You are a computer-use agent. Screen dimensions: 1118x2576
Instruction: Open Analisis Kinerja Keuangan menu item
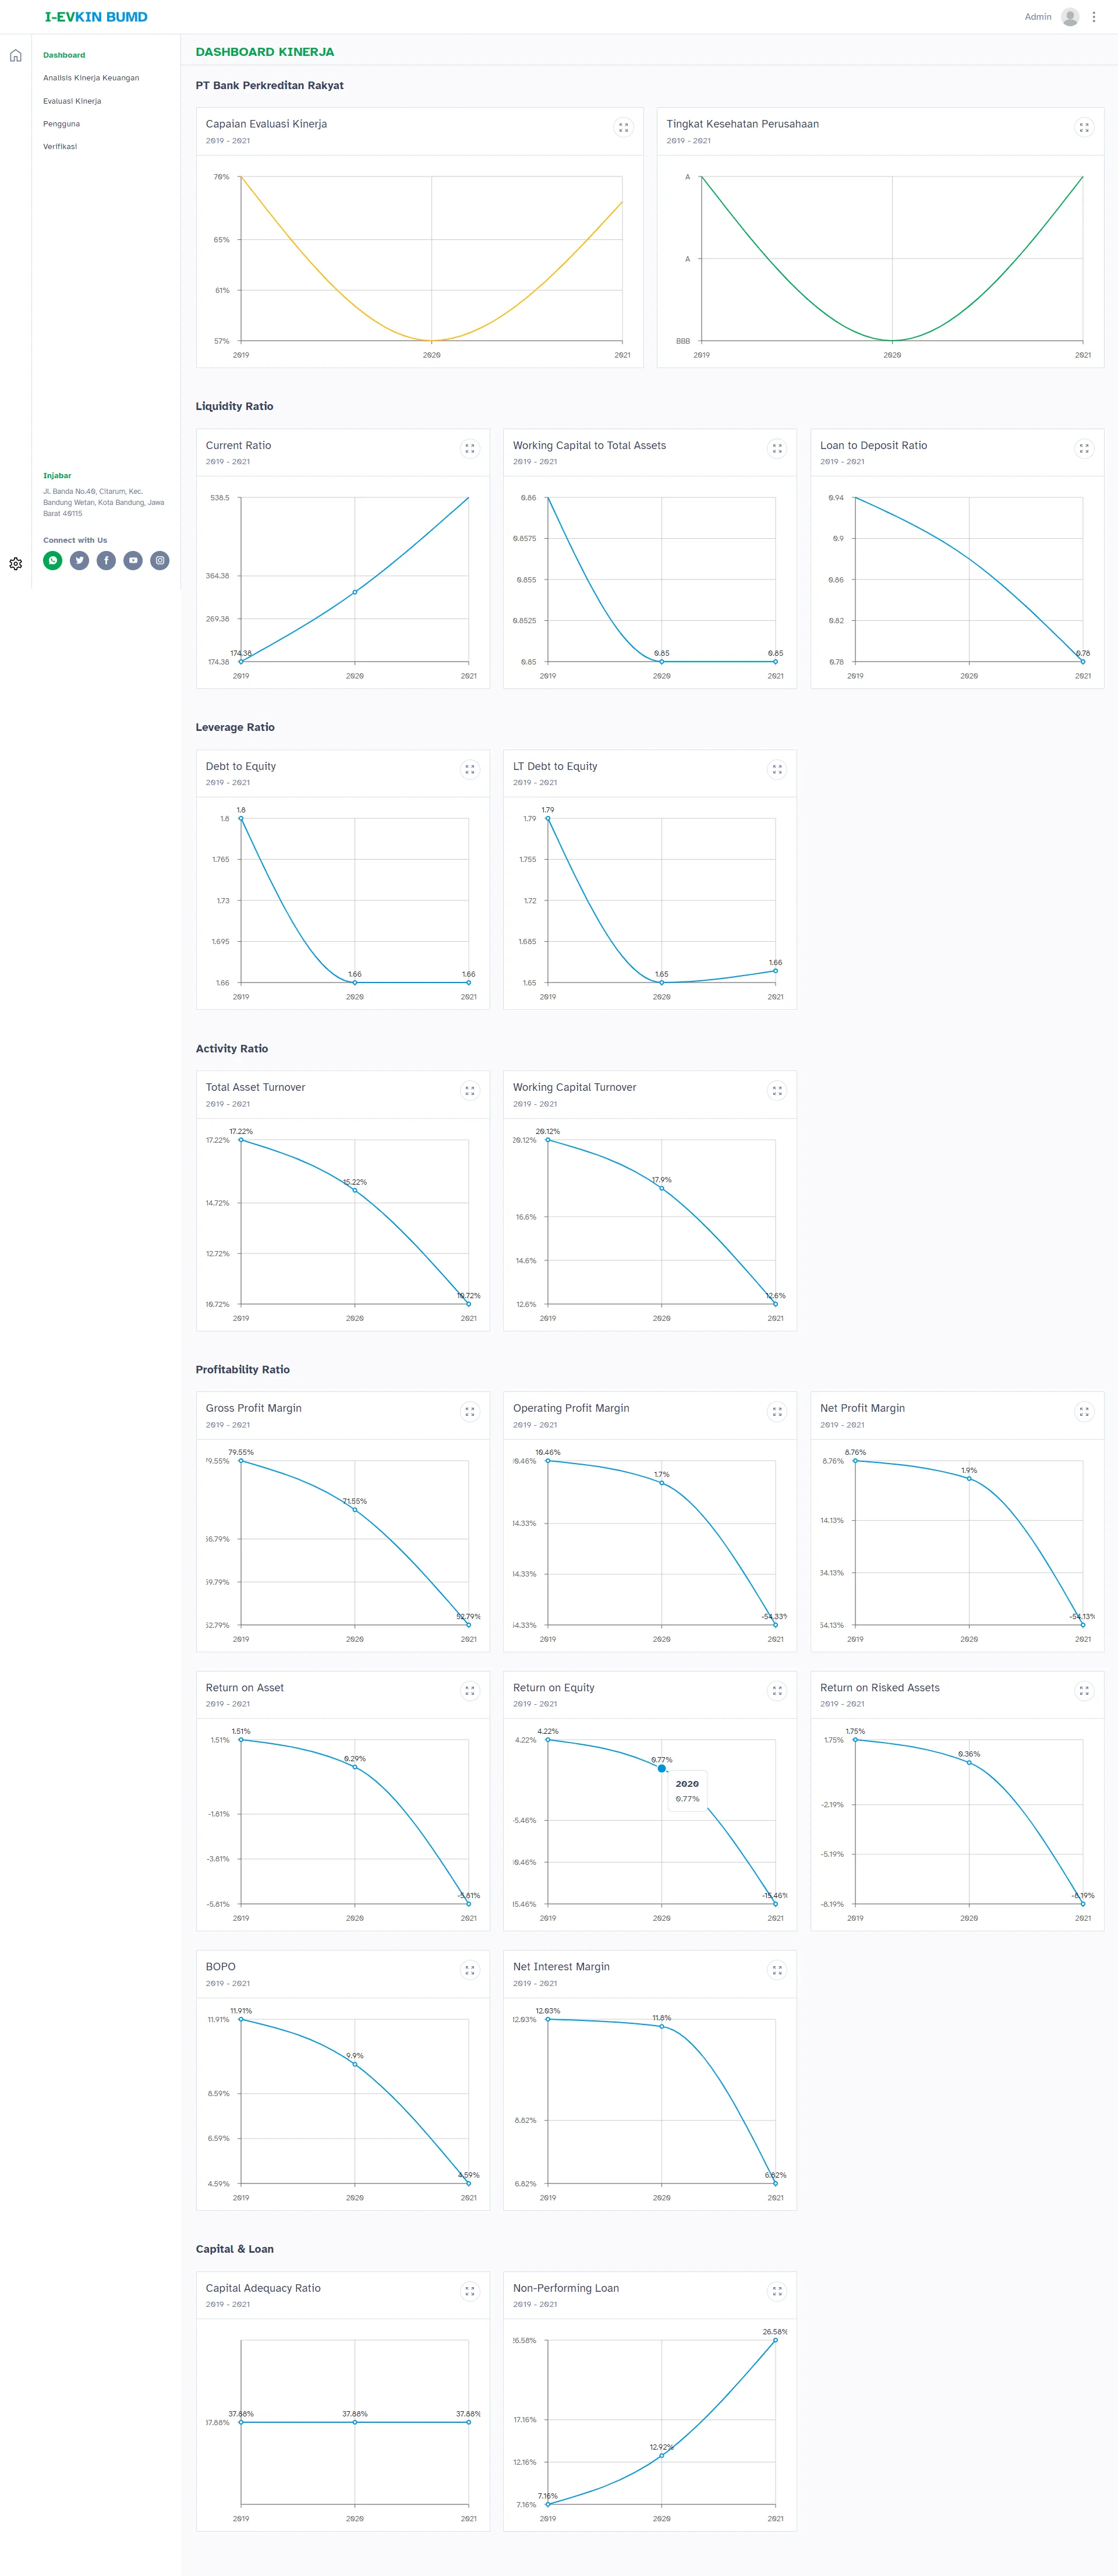91,78
